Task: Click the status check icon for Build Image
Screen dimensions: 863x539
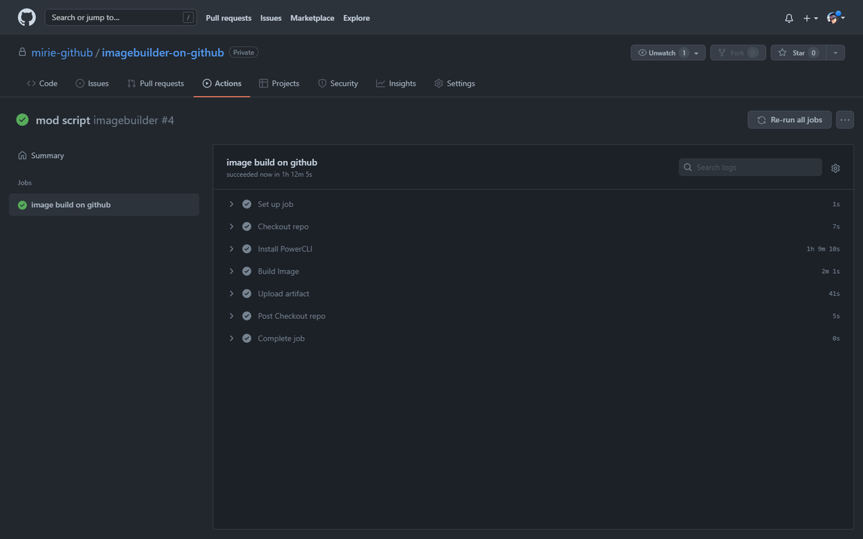Action: [x=247, y=271]
